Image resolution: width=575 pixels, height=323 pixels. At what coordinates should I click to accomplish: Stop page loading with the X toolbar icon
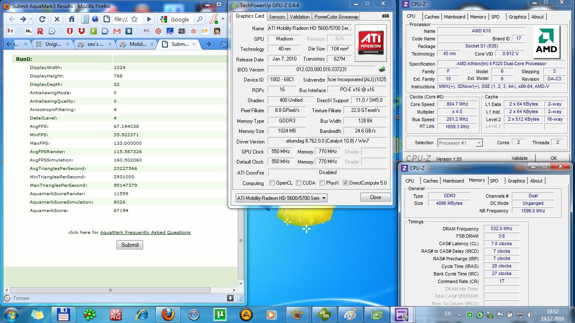click(57, 19)
